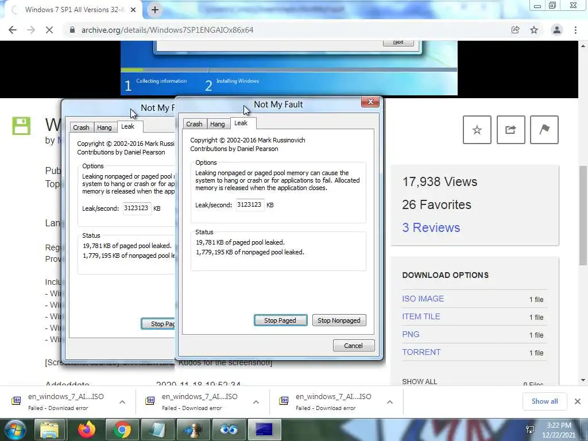Open a new browser tab with plus button
588x441 pixels.
point(155,10)
